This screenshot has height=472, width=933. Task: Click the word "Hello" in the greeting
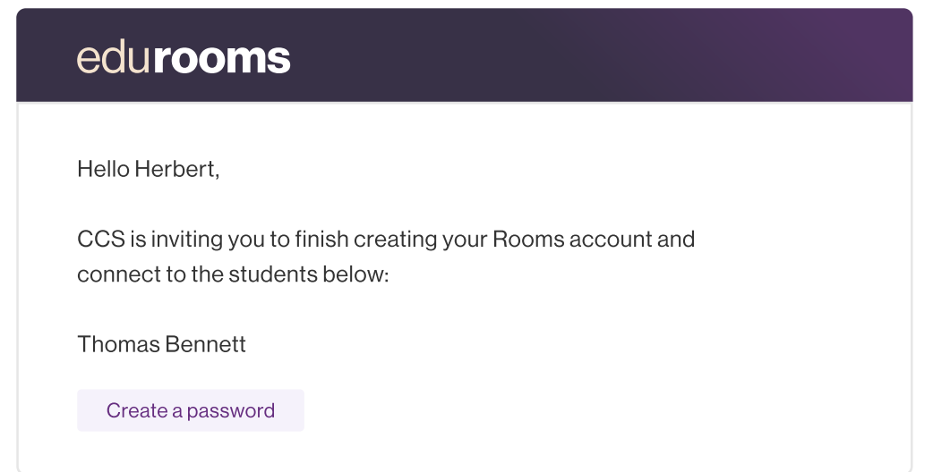point(104,169)
